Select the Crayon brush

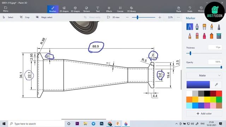click(x=204, y=36)
